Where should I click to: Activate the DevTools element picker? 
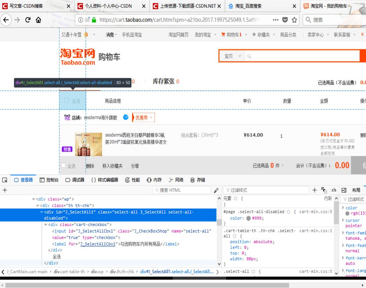pyautogui.click(x=5, y=180)
